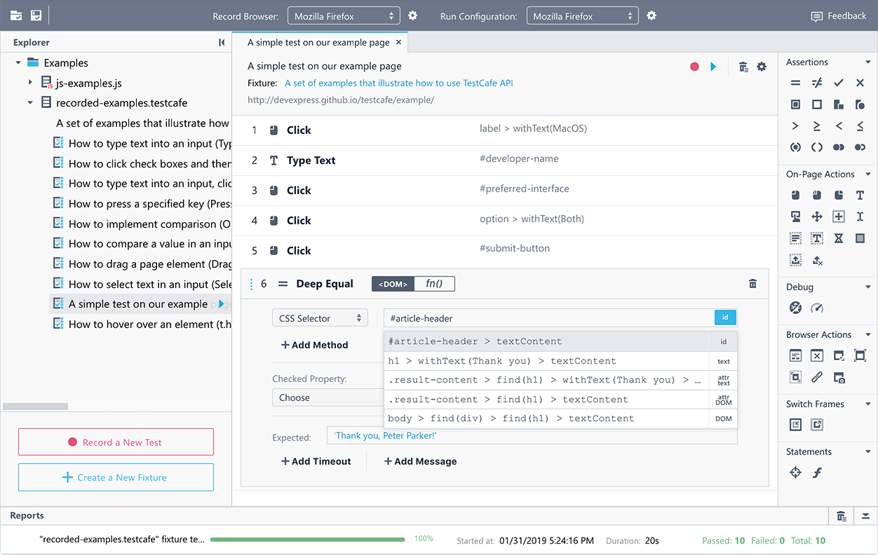
Task: Click Record a New Test button
Action: point(116,442)
